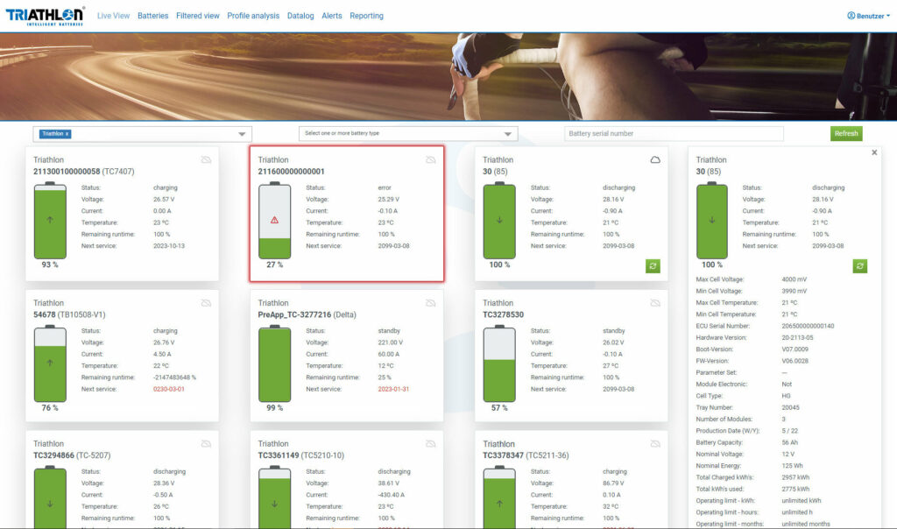Click offline cloud icon on 54678 card
Screen dimensions: 897x529
(x=206, y=302)
